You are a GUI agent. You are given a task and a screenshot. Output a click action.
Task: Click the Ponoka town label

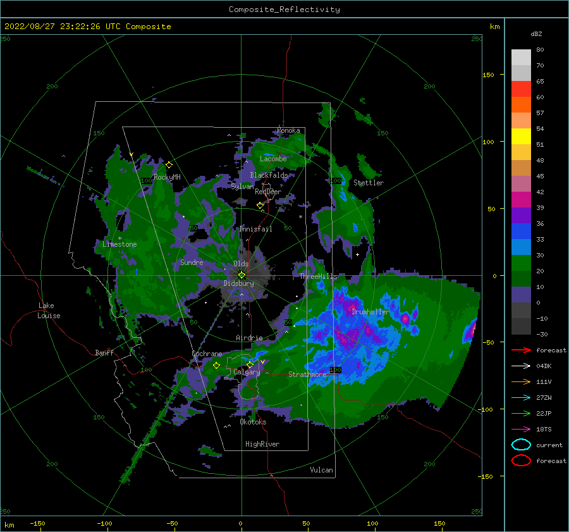tap(288, 130)
